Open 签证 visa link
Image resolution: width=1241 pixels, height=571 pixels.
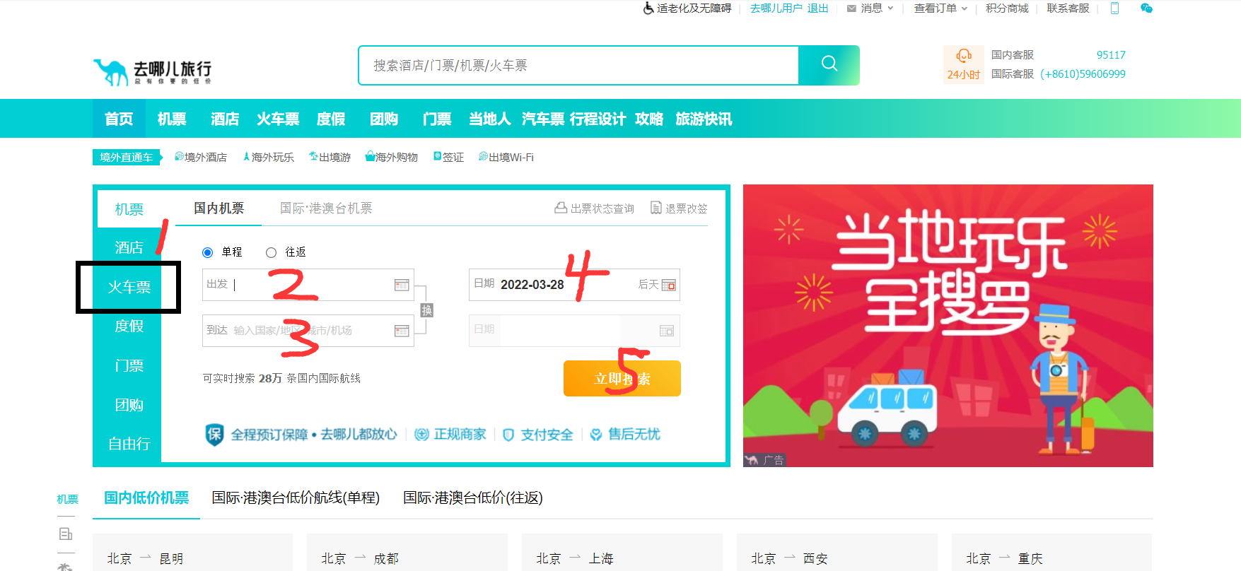click(448, 157)
